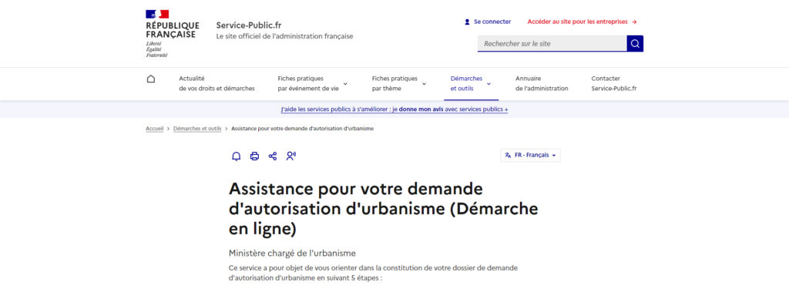Image resolution: width=789 pixels, height=289 pixels.
Task: Activate the listen-to-page audio icon
Action: (290, 156)
